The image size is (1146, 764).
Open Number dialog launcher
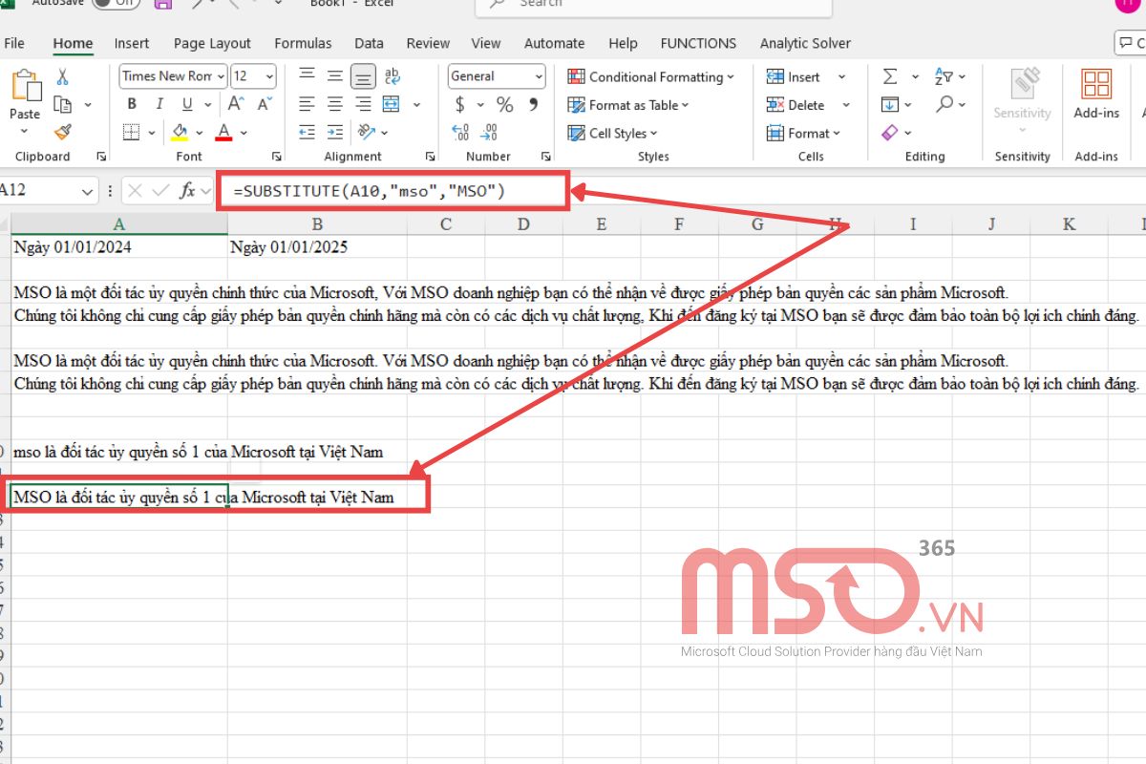[x=545, y=156]
